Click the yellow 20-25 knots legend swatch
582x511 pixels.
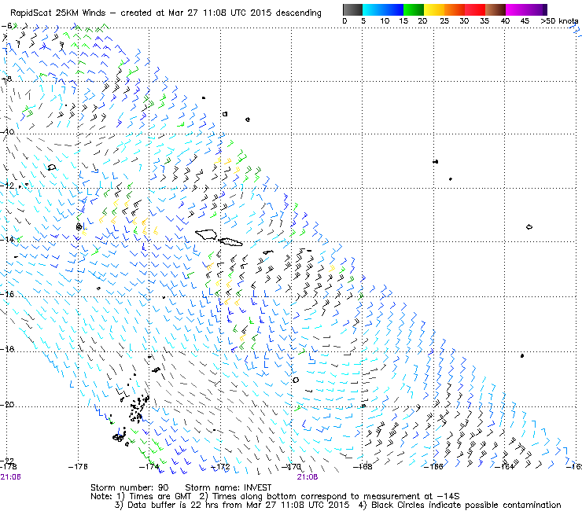tap(434, 9)
